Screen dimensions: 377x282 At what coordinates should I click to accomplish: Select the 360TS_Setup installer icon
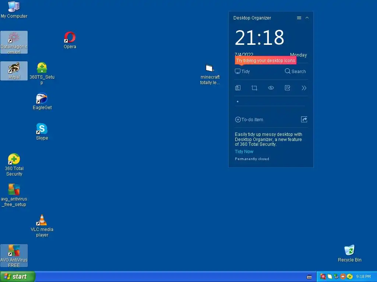pyautogui.click(x=42, y=73)
